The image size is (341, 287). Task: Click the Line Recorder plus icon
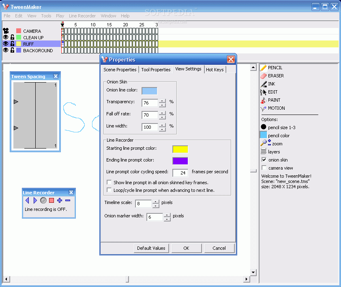[60, 200]
